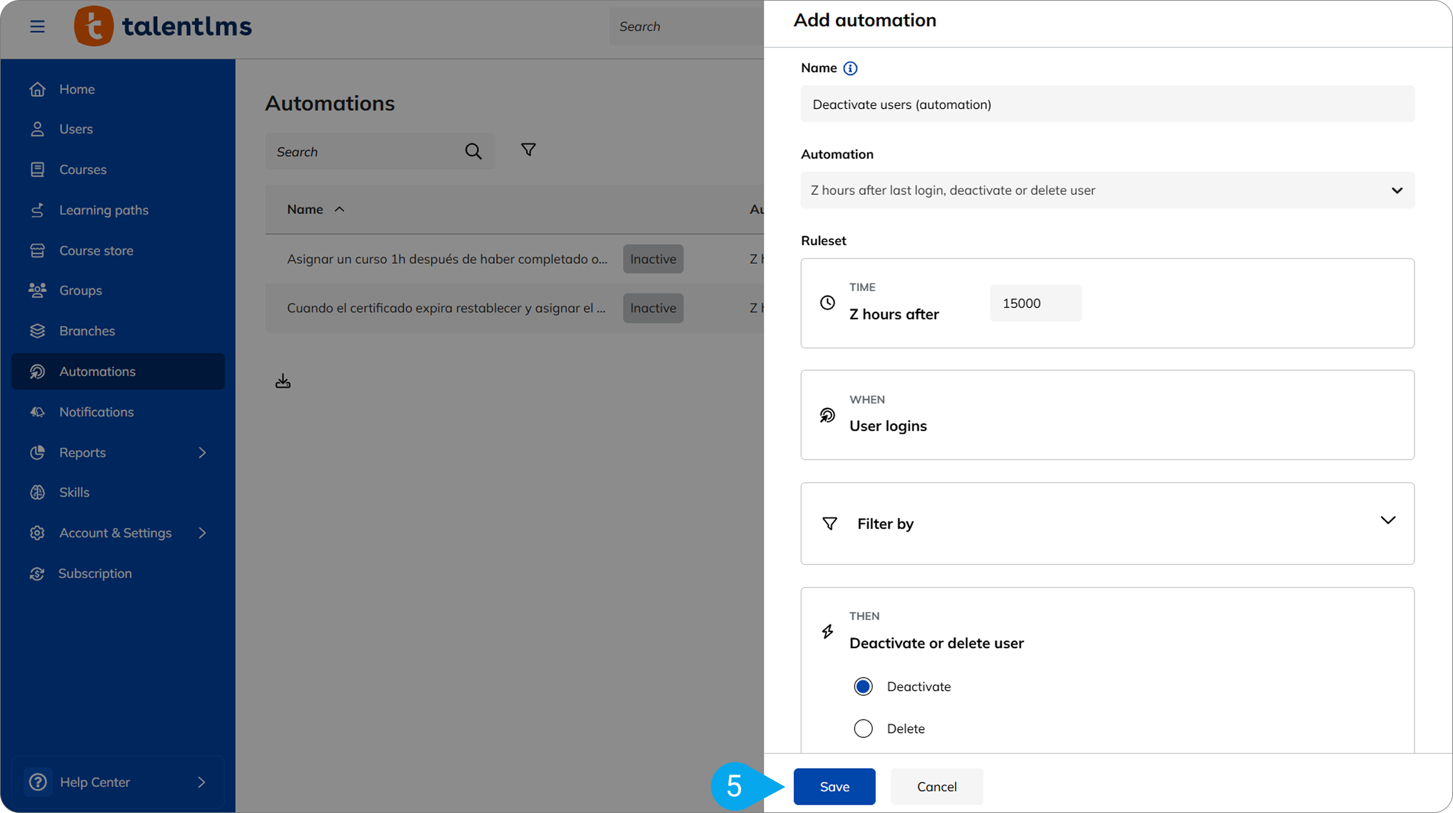The height and width of the screenshot is (813, 1453).
Task: Click the automation Name text field
Action: (1106, 104)
